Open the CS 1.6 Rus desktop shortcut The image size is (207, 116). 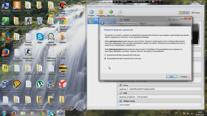pyautogui.click(x=28, y=22)
